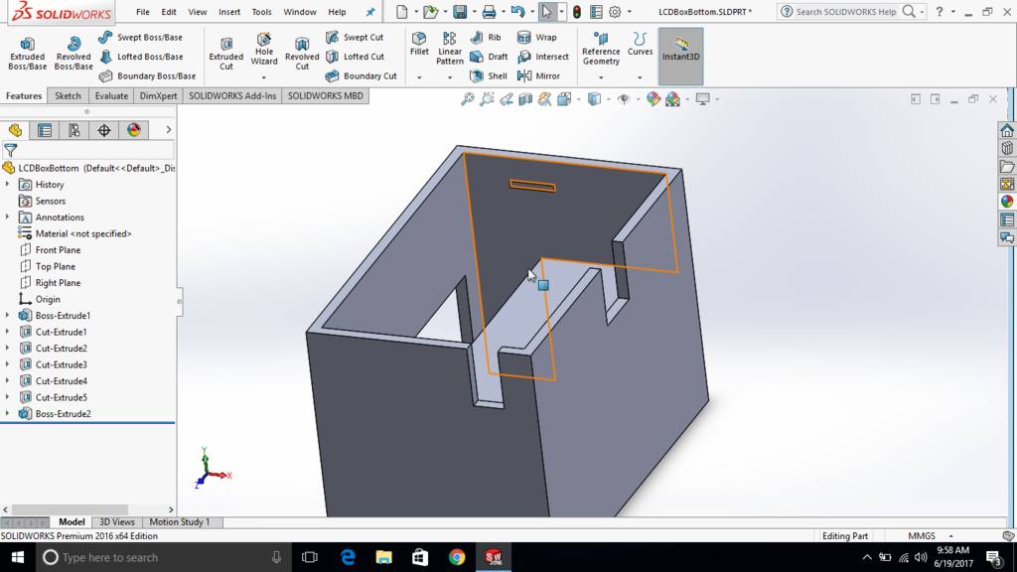Switch to PropertyManager panel tab
The height and width of the screenshot is (572, 1017).
coord(44,130)
